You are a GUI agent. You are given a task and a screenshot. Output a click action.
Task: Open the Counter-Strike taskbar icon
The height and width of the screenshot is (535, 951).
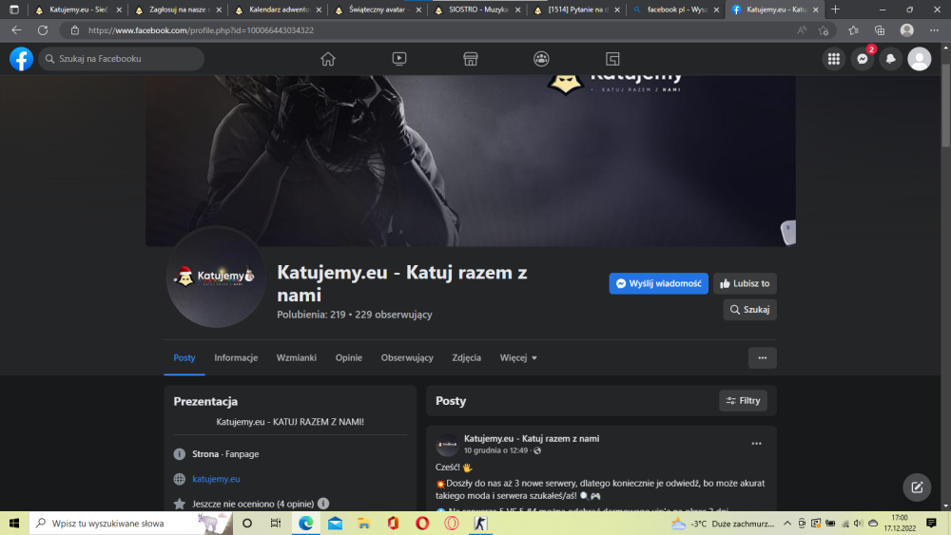(x=480, y=523)
